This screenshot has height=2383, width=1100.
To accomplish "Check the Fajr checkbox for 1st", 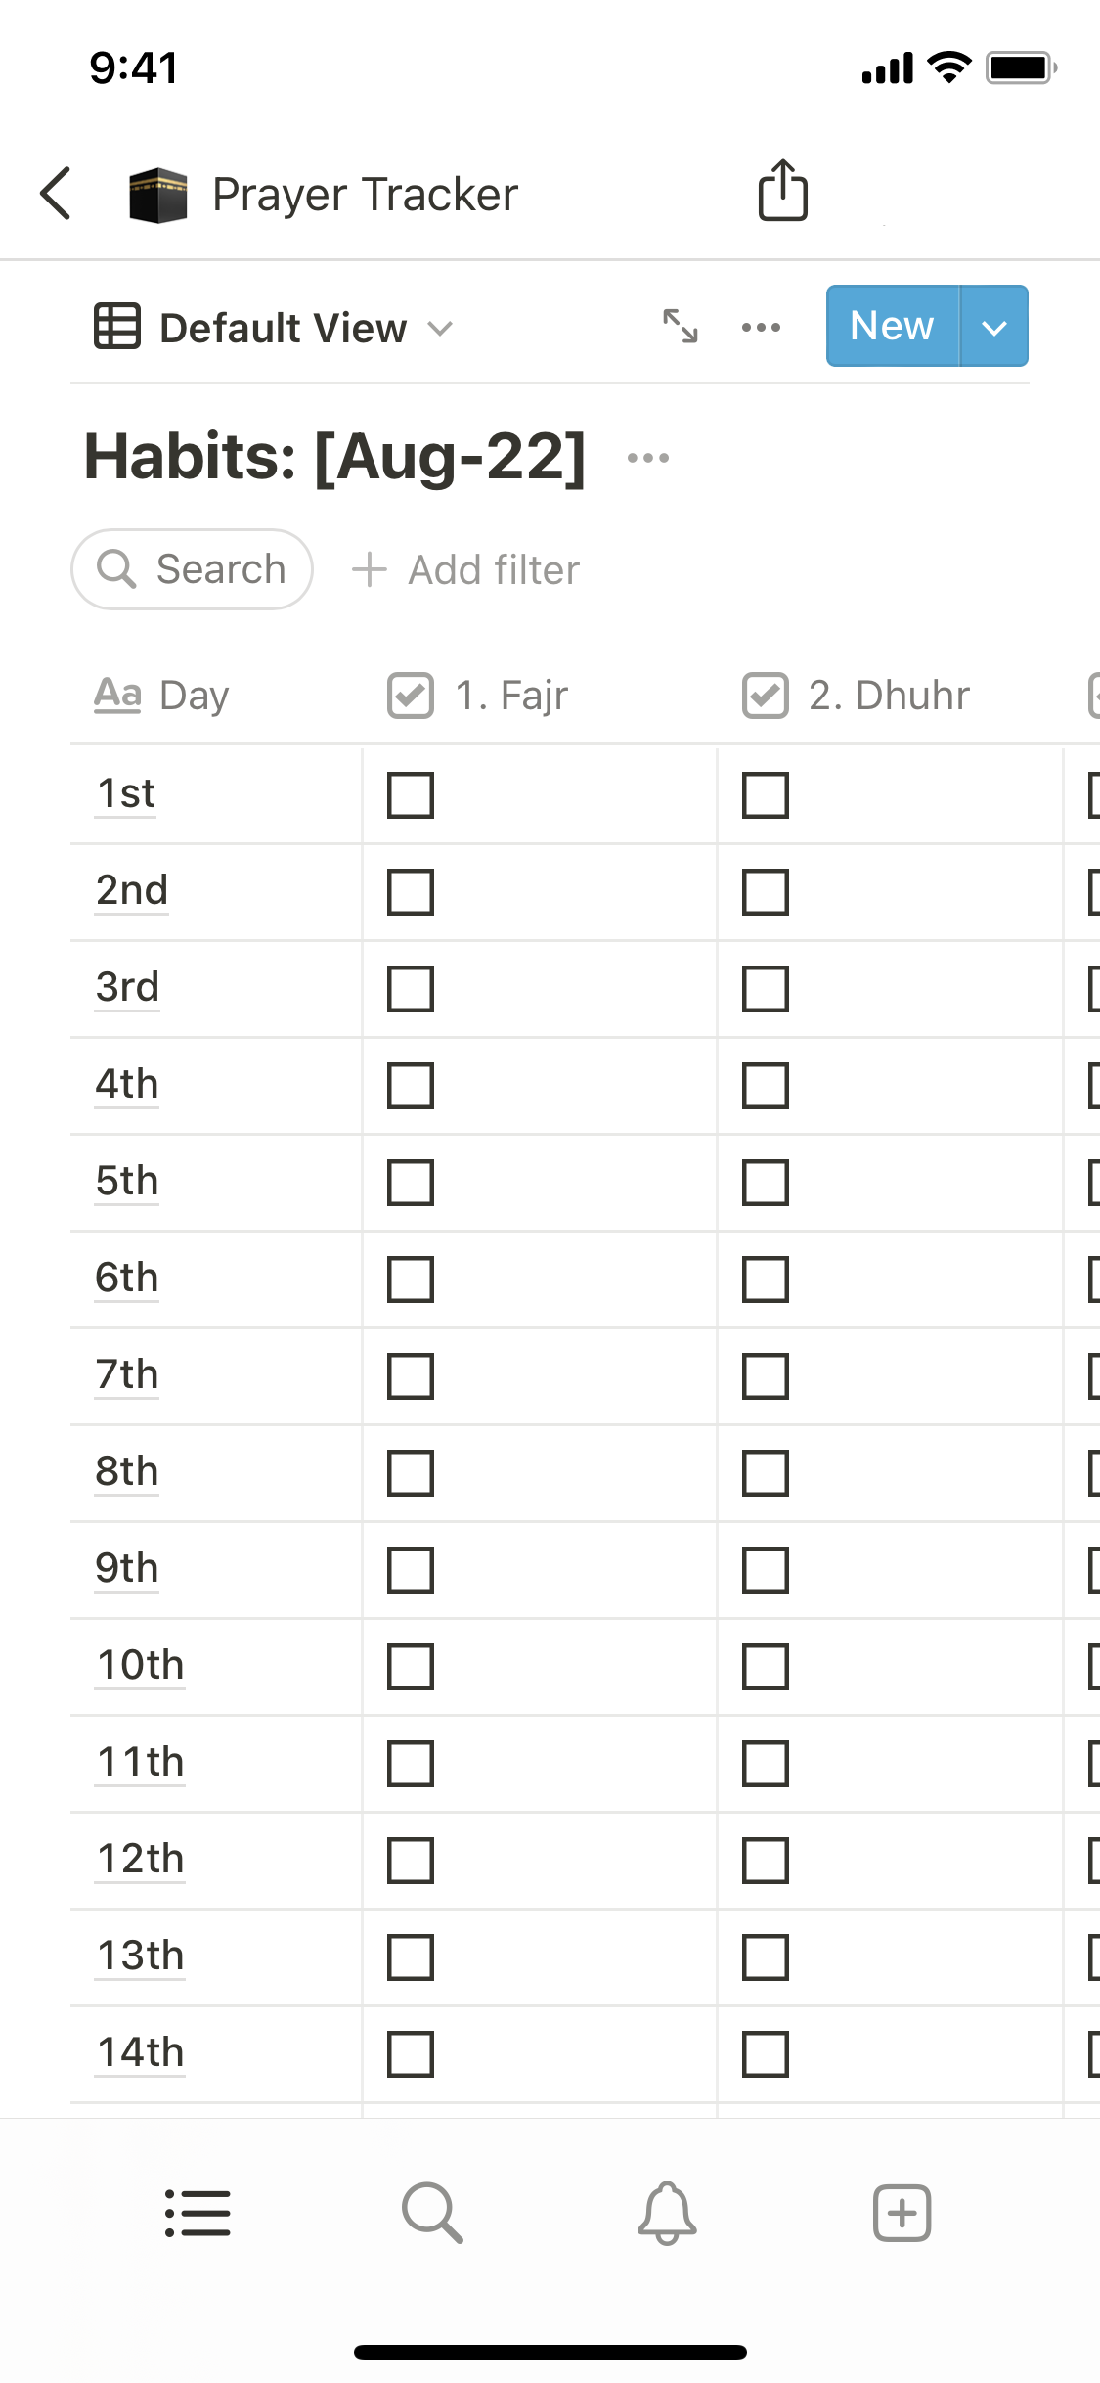I will 411,794.
